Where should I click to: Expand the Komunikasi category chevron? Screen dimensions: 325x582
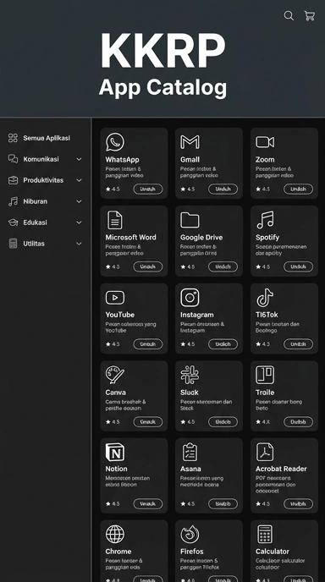79,159
